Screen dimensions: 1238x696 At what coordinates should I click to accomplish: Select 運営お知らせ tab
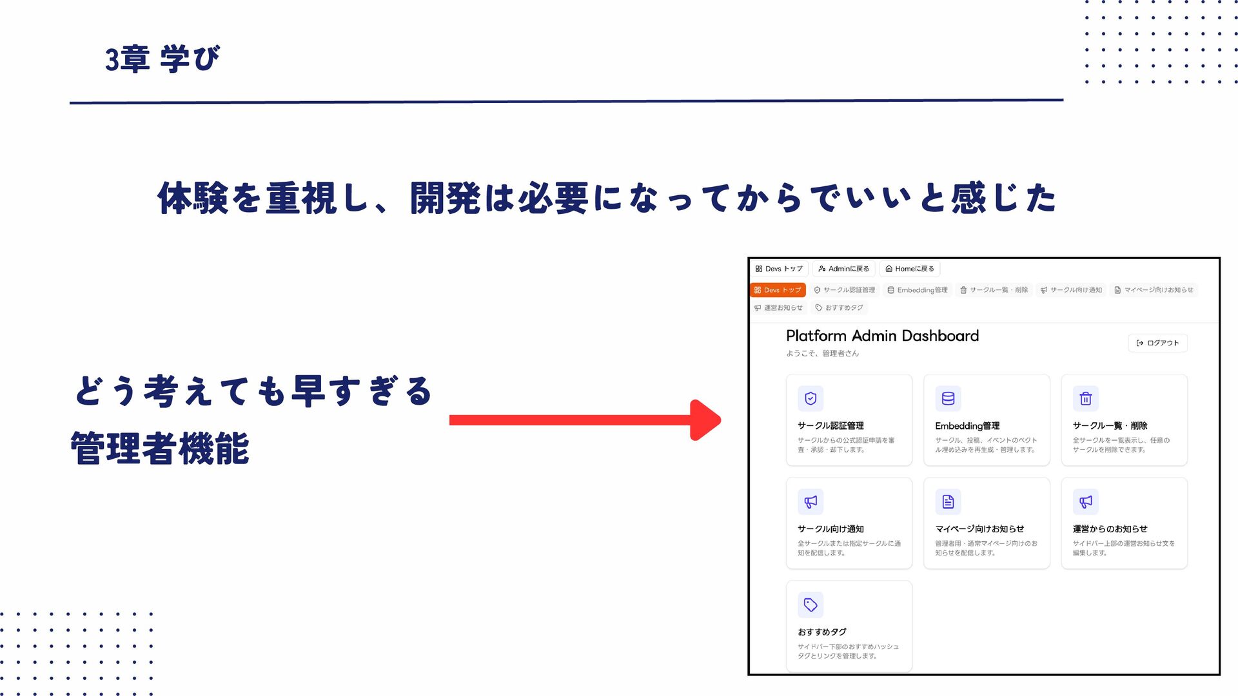pos(778,308)
